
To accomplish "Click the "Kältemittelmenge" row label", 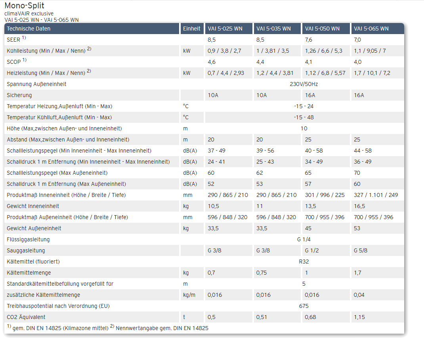I will (x=29, y=273).
